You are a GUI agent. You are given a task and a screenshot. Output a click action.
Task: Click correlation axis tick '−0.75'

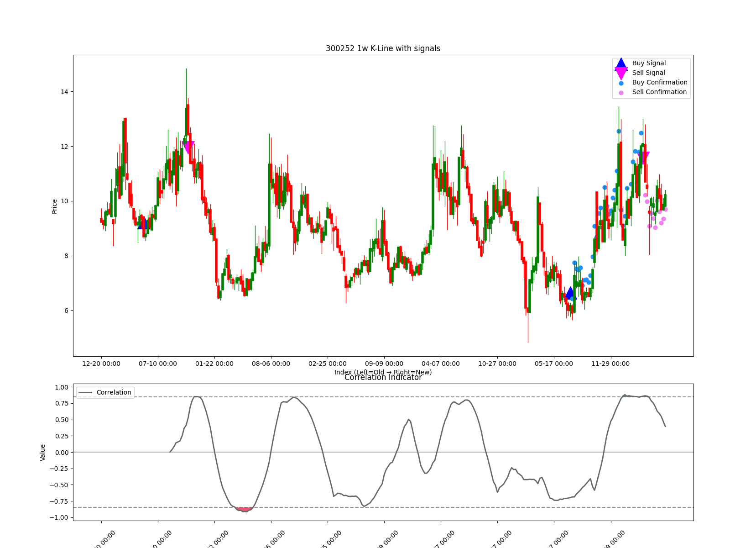[59, 501]
